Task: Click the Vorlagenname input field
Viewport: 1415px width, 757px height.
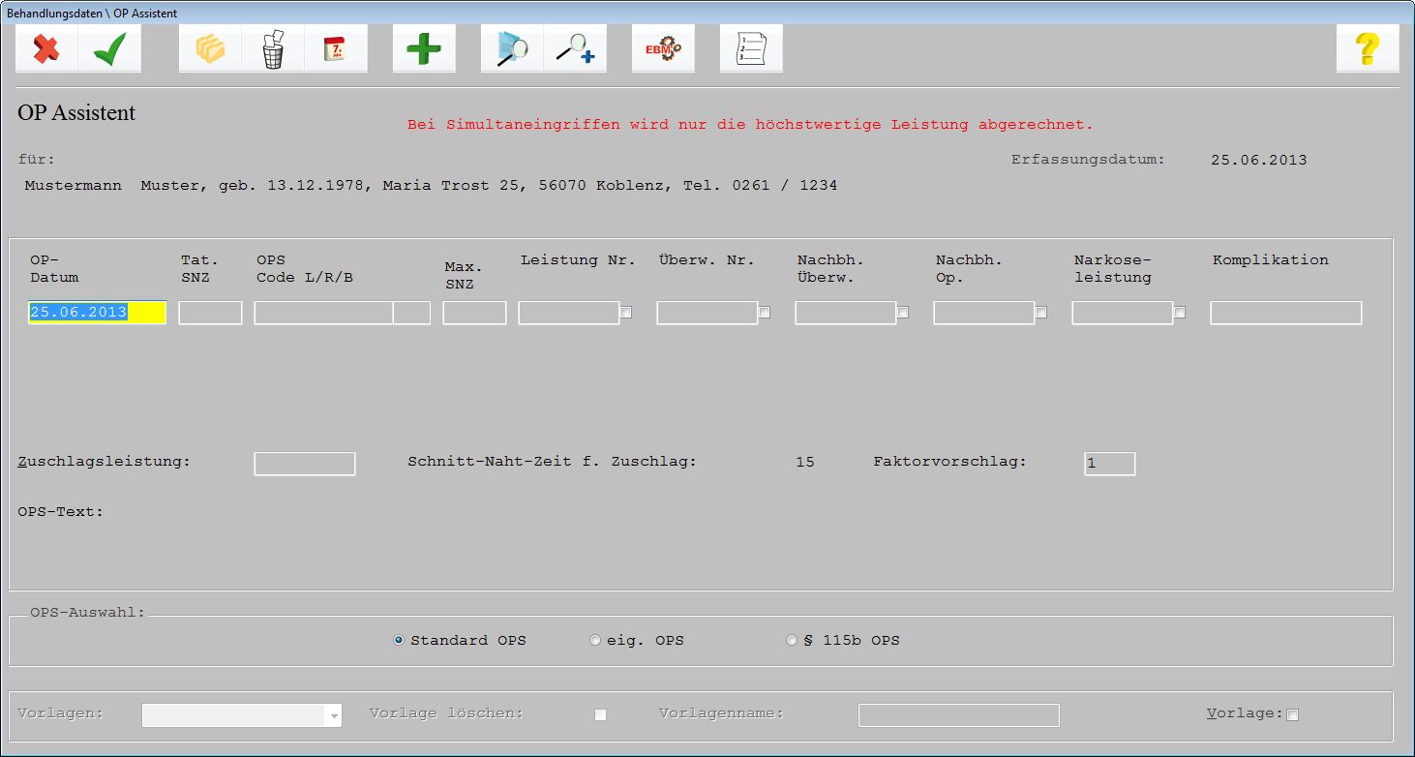Action: click(x=959, y=715)
